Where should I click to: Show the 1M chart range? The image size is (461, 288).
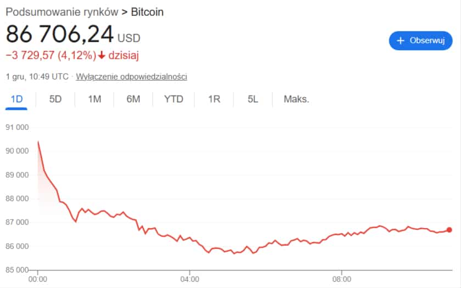click(x=94, y=99)
